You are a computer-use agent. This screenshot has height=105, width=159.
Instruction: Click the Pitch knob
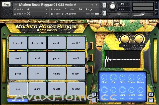pos(122,77)
